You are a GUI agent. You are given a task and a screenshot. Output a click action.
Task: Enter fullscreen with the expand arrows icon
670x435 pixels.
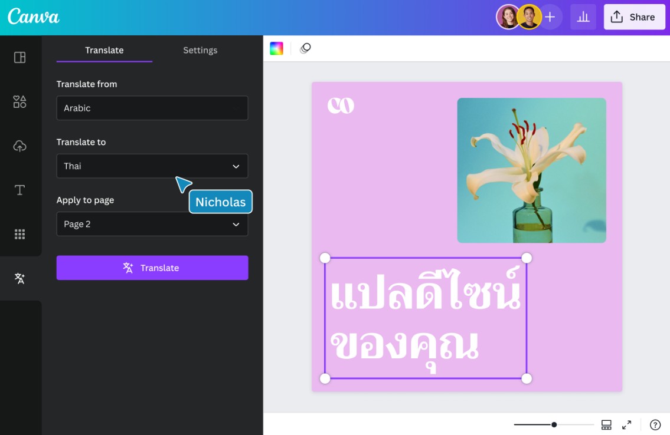[x=627, y=424]
